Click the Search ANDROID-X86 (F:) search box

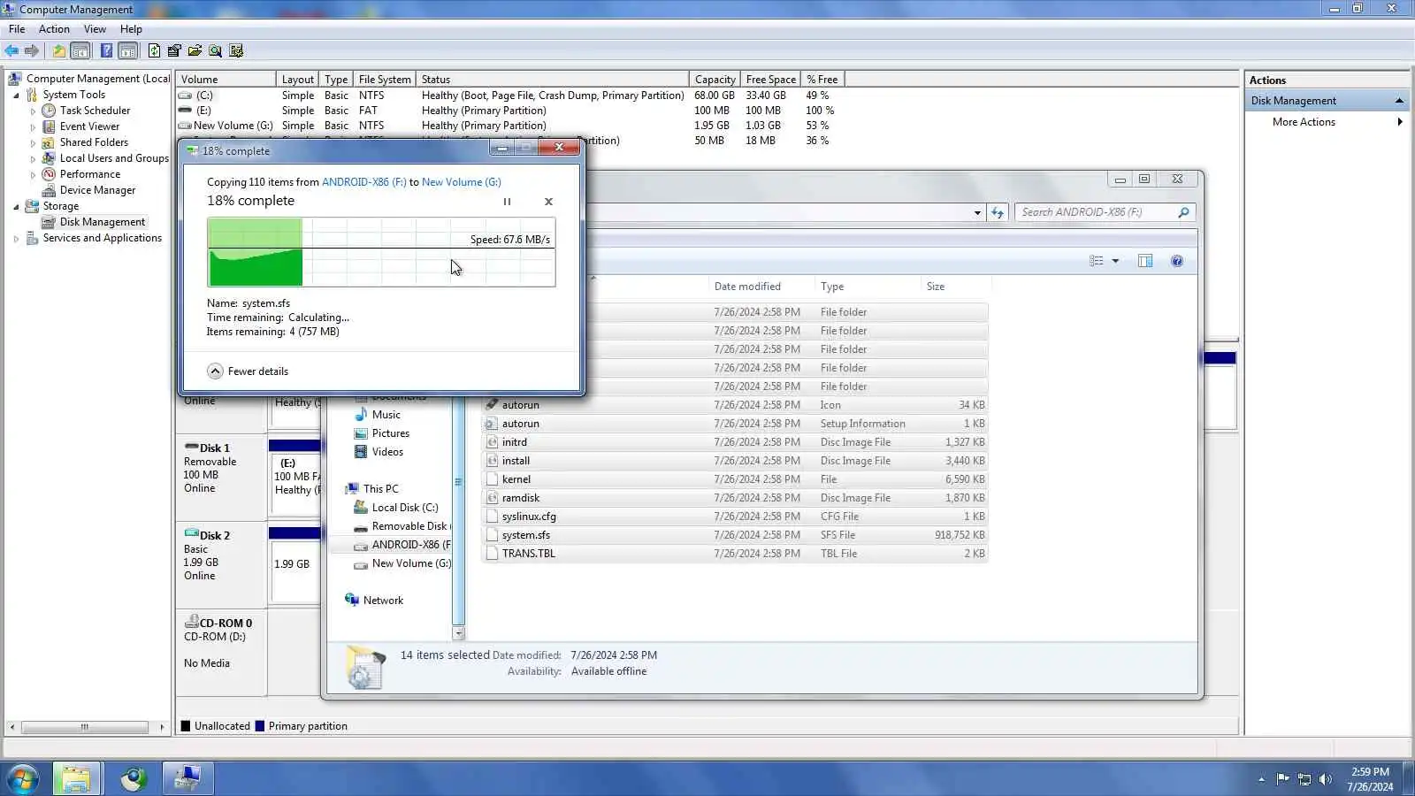tap(1105, 212)
